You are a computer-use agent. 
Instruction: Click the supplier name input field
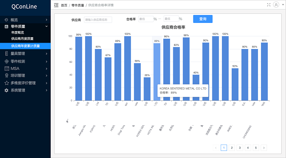coord(98,19)
